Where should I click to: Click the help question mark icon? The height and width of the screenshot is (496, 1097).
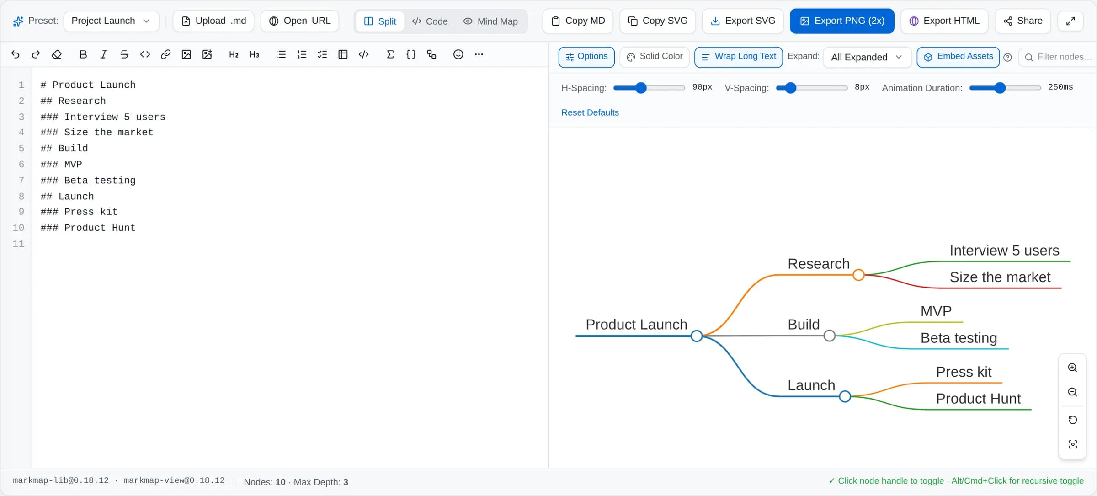click(1007, 57)
